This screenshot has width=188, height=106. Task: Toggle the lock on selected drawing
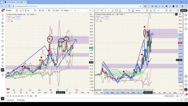pyautogui.click(x=151, y=11)
